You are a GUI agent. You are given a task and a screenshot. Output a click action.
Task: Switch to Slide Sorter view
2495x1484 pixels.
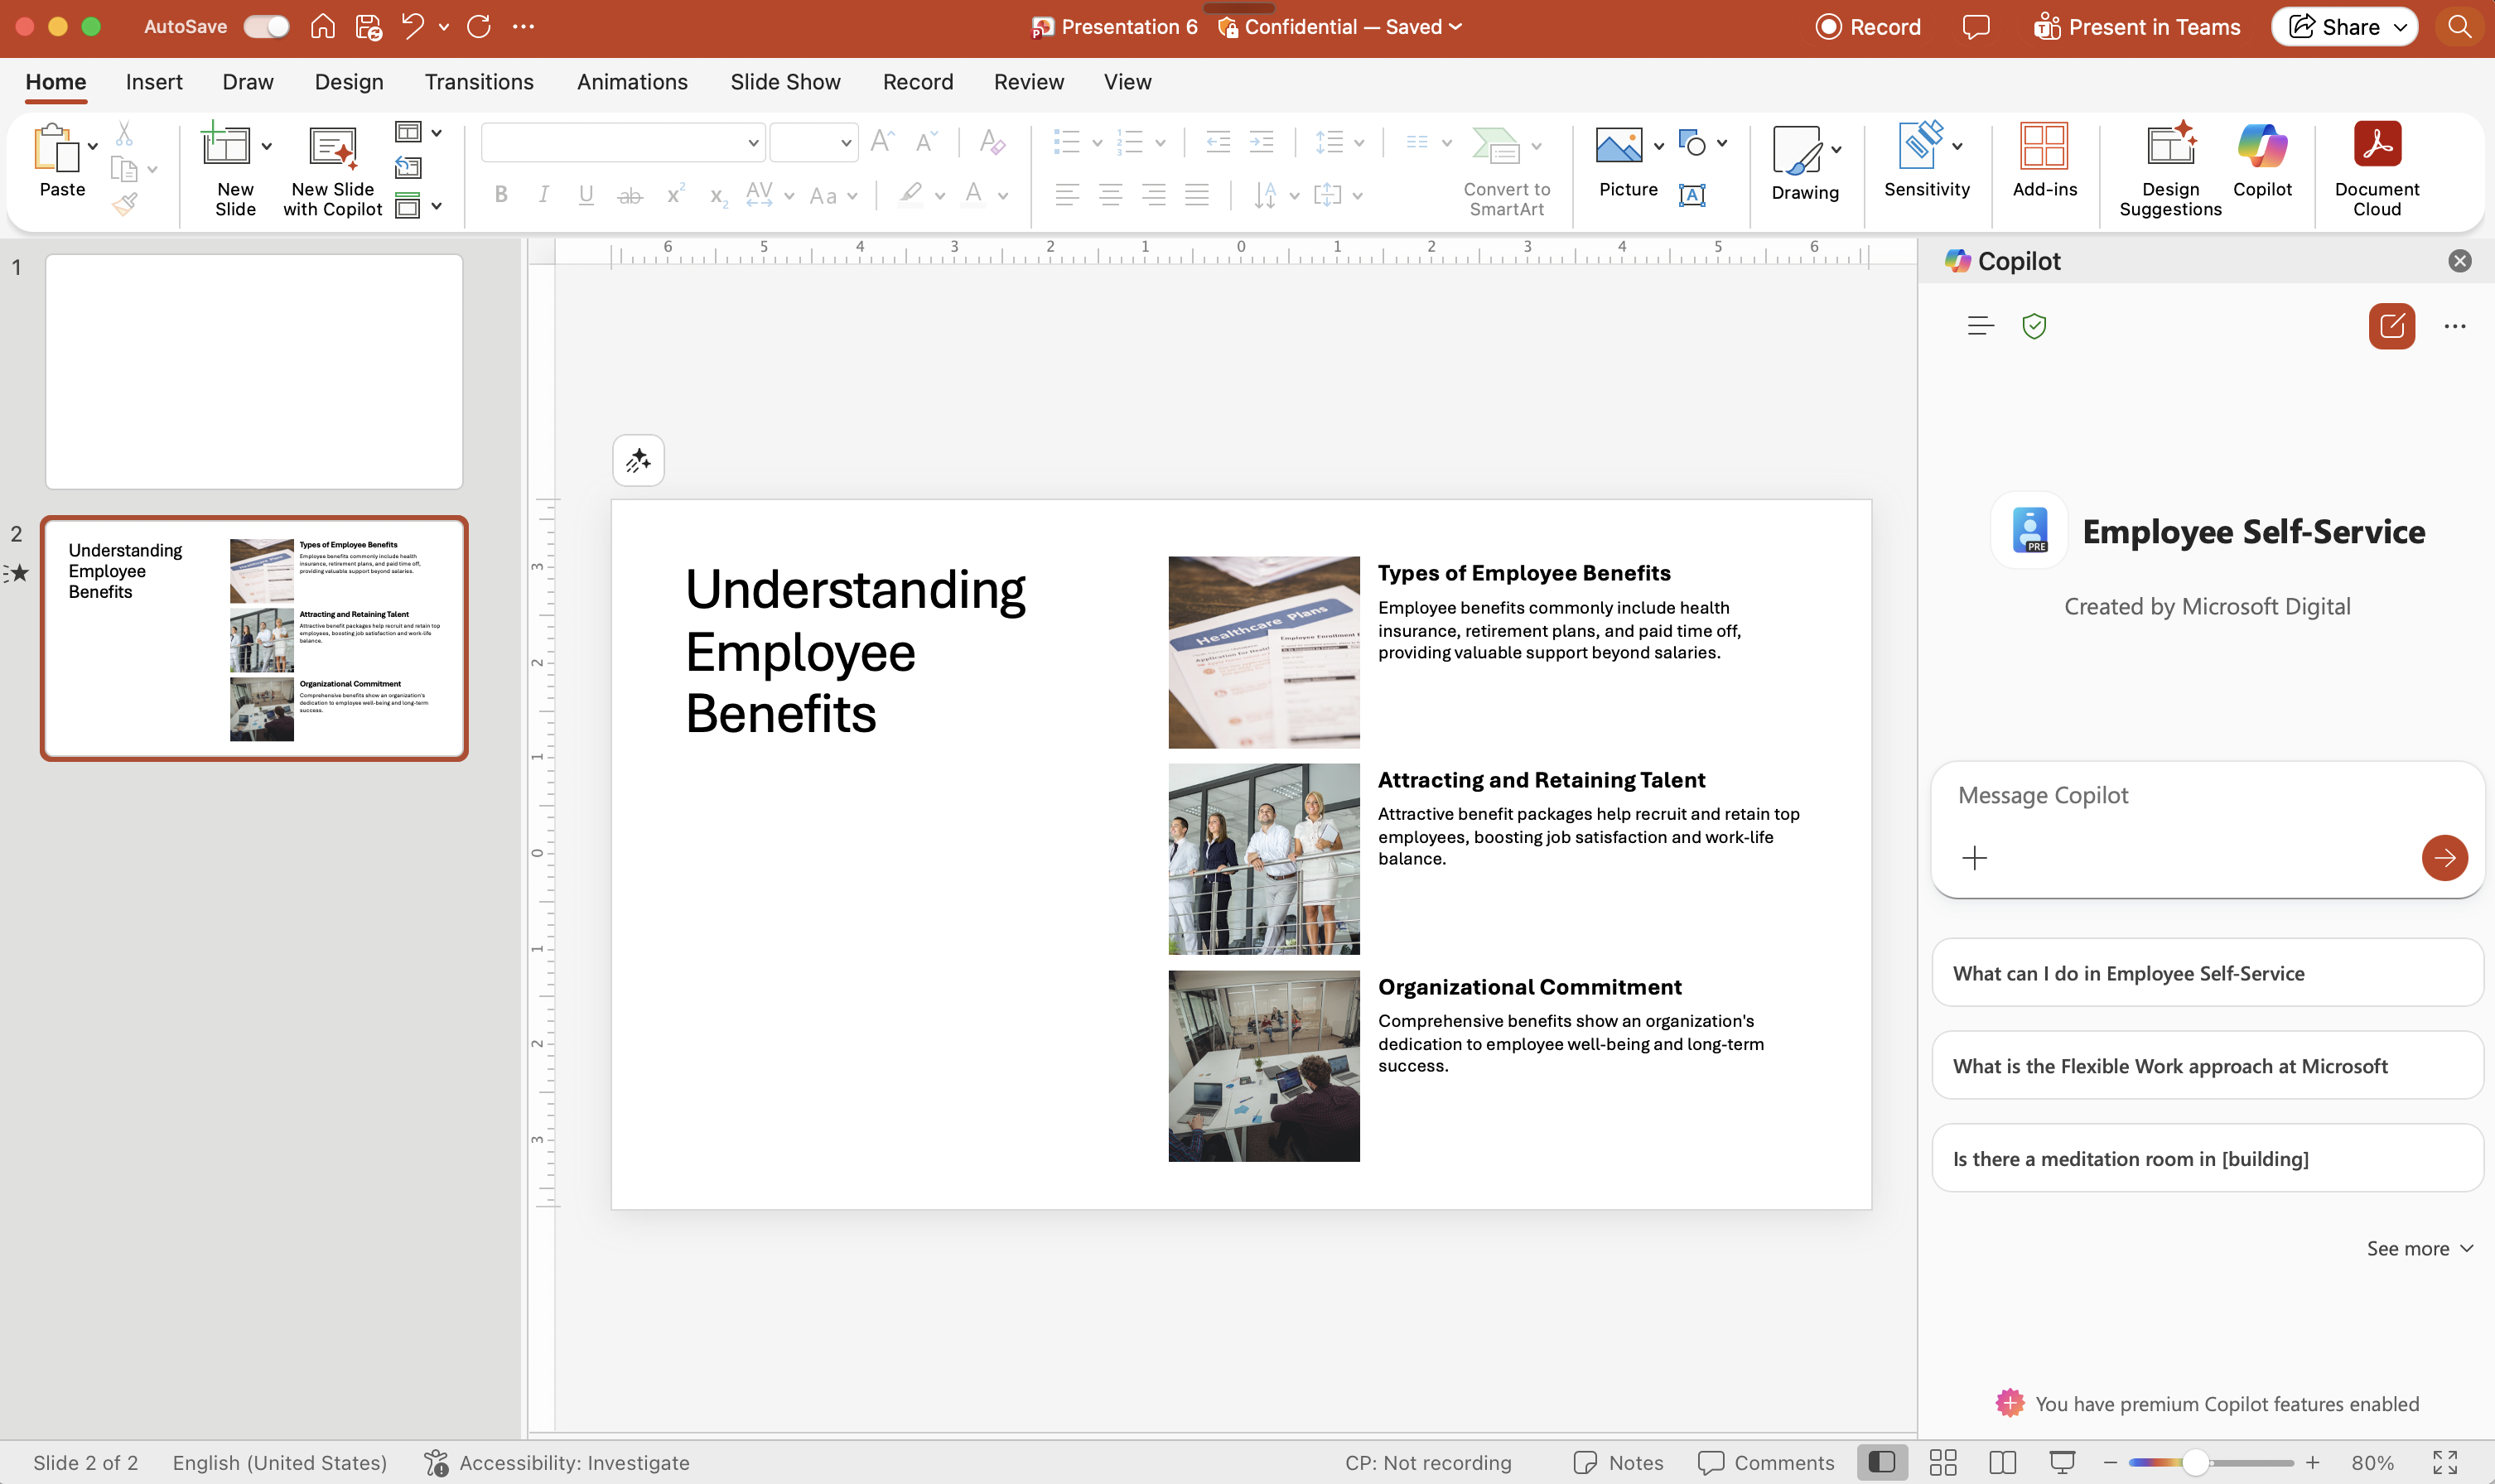point(1942,1462)
